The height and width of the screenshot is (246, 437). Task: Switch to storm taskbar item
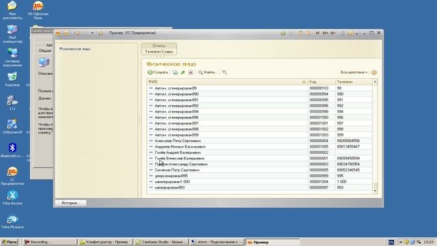click(217, 242)
